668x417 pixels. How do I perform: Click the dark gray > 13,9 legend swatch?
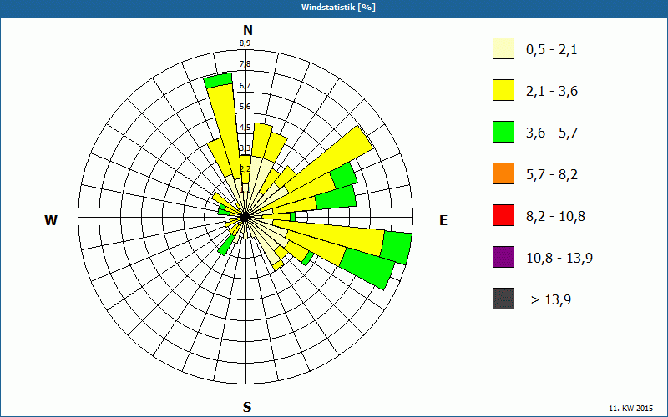coord(504,299)
